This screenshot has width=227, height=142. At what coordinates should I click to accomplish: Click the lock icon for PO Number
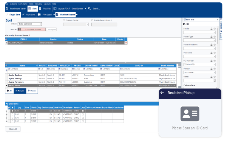point(212,61)
